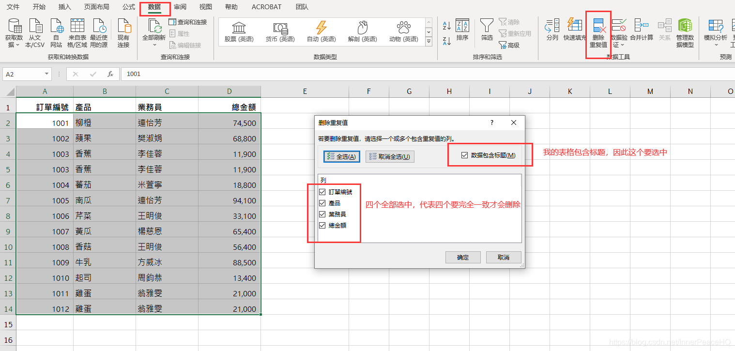Select 自动 (英语) data type
Screen dimensions: 735x351
[x=322, y=32]
